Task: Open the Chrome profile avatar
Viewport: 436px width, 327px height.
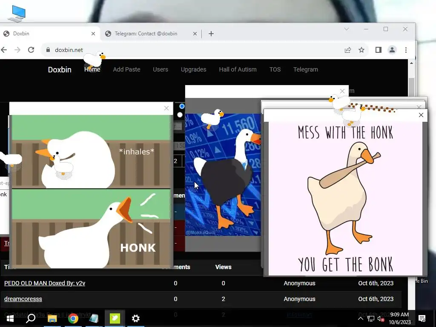Action: 392,50
